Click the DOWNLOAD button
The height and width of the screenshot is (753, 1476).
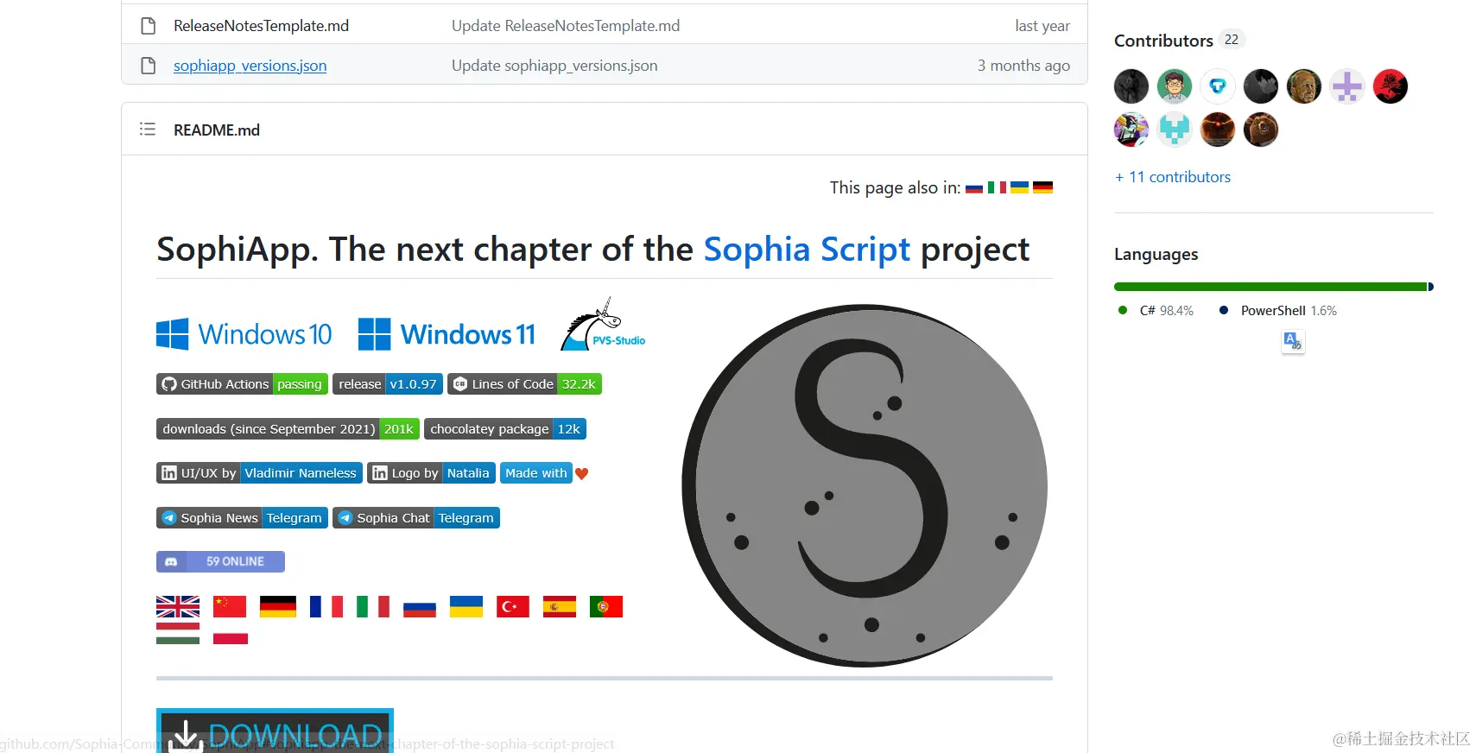[275, 731]
